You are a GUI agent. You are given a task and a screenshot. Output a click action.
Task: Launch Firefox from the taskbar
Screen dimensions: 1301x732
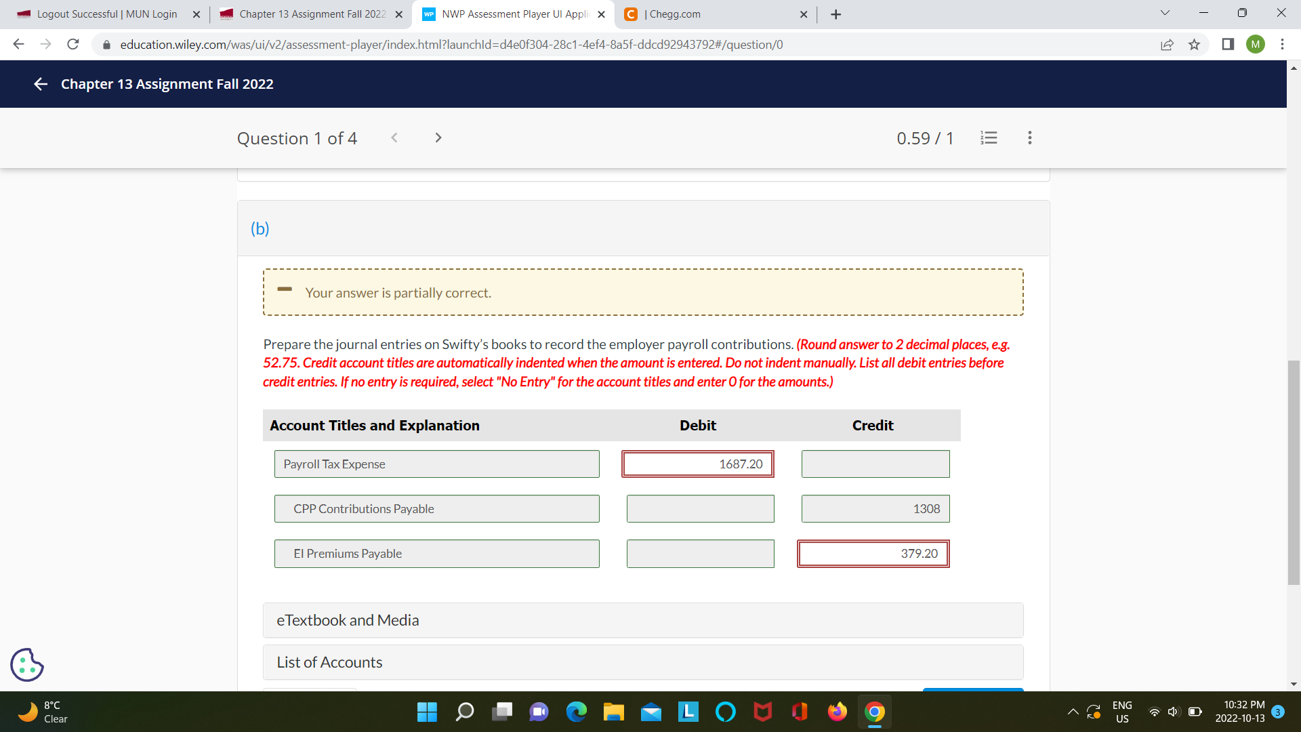[x=837, y=712]
